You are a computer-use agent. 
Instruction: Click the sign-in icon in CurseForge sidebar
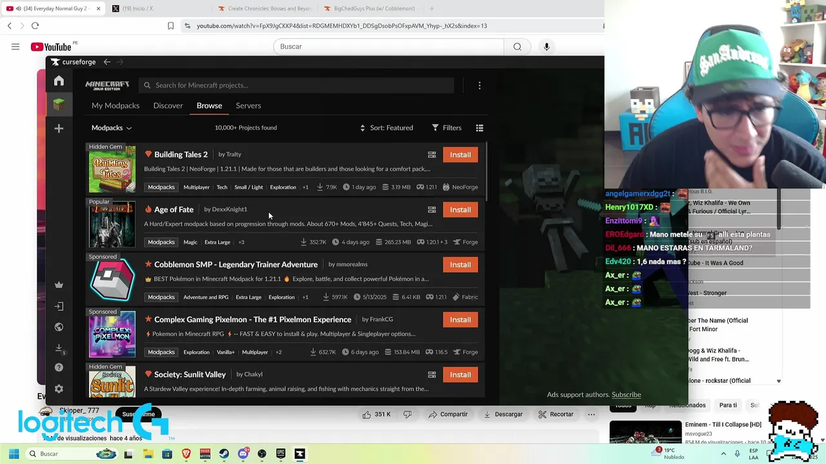tap(59, 306)
